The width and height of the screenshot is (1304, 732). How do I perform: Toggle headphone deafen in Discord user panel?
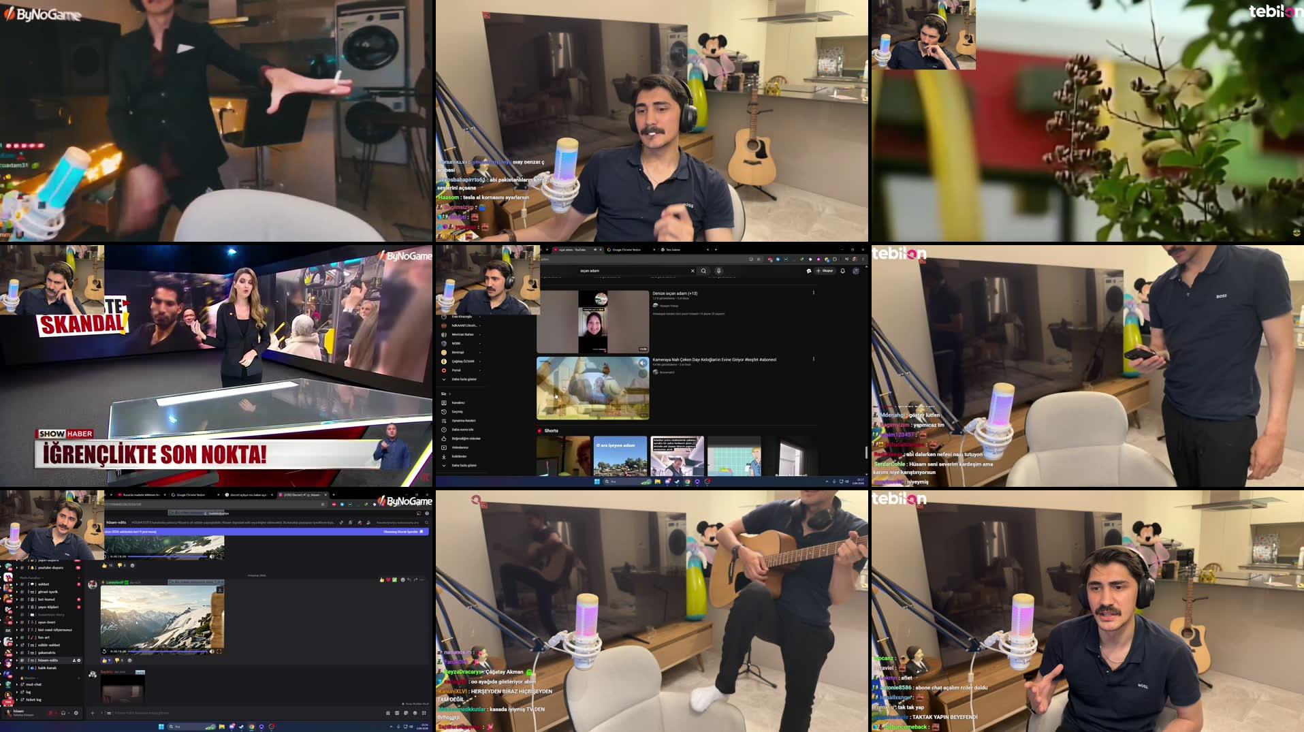63,713
